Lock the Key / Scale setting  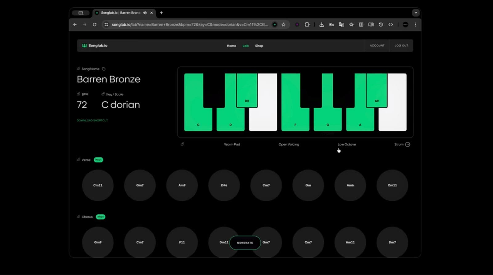pos(103,94)
